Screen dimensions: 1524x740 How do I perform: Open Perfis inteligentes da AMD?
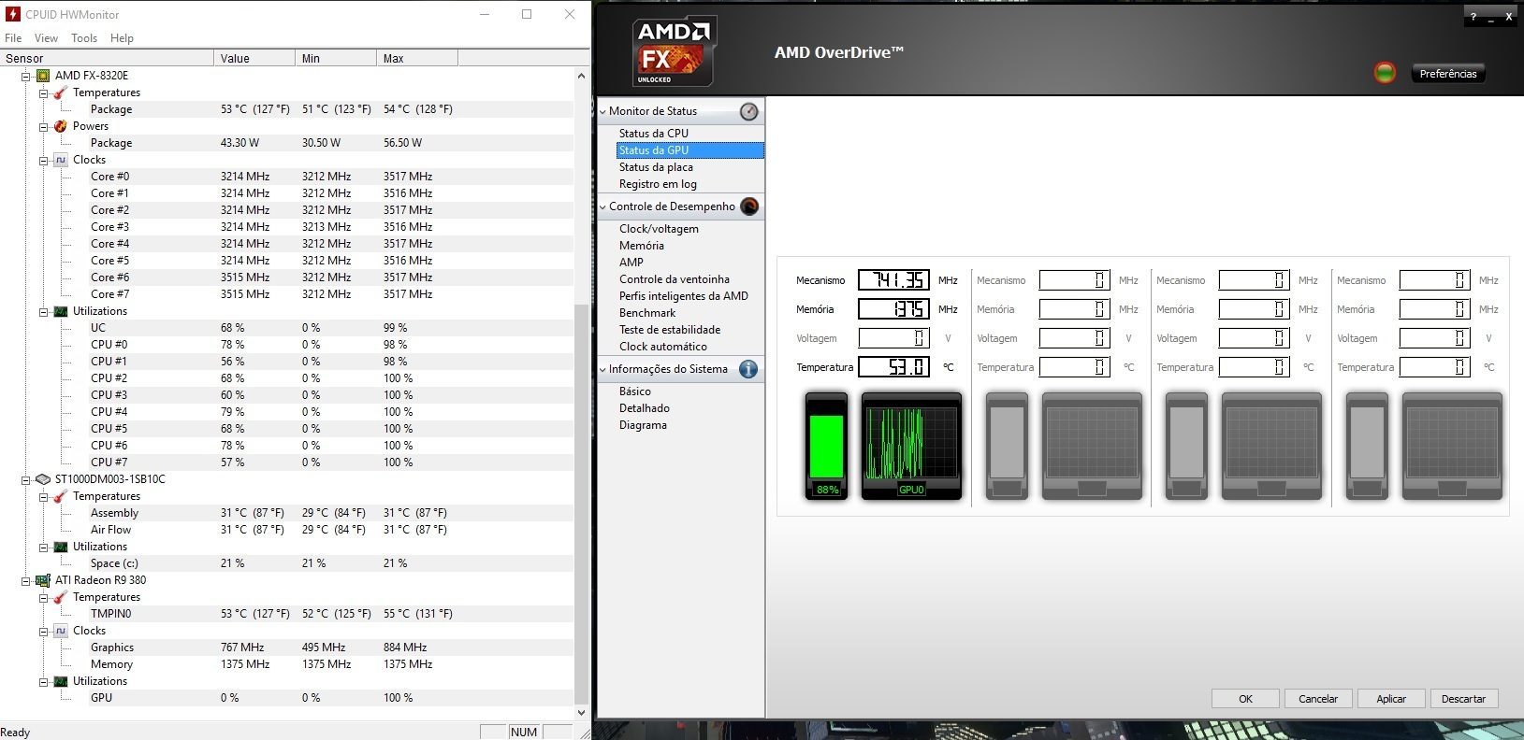(683, 296)
